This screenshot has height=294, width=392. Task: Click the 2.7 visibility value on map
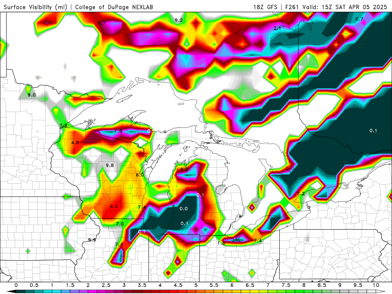(x=101, y=23)
